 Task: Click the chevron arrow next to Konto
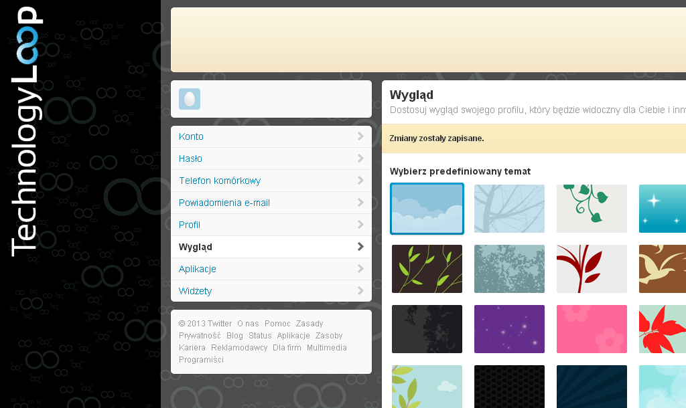click(360, 136)
